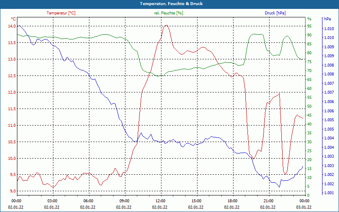The width and height of the screenshot is (339, 212).
Task: Click the 60 humidity axis value
Action: pyautogui.click(x=309, y=89)
